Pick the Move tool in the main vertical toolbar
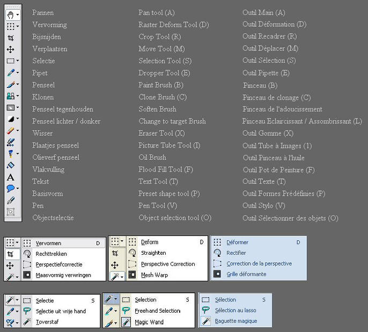The width and height of the screenshot is (368, 332). pyautogui.click(x=10, y=49)
